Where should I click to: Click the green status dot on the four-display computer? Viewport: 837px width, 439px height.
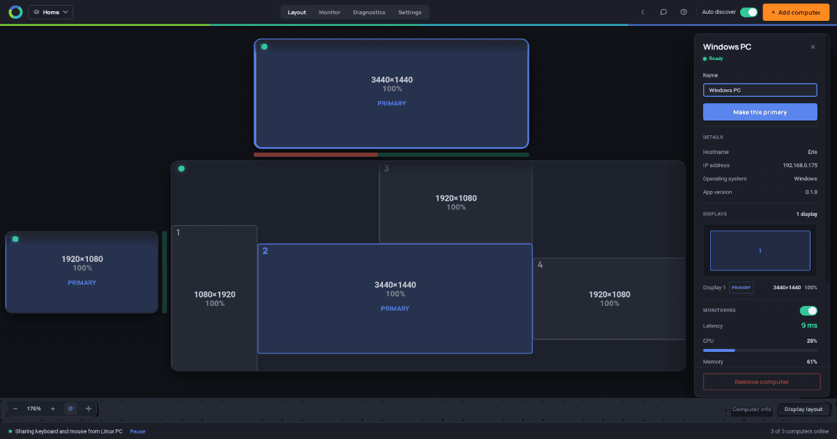click(181, 169)
